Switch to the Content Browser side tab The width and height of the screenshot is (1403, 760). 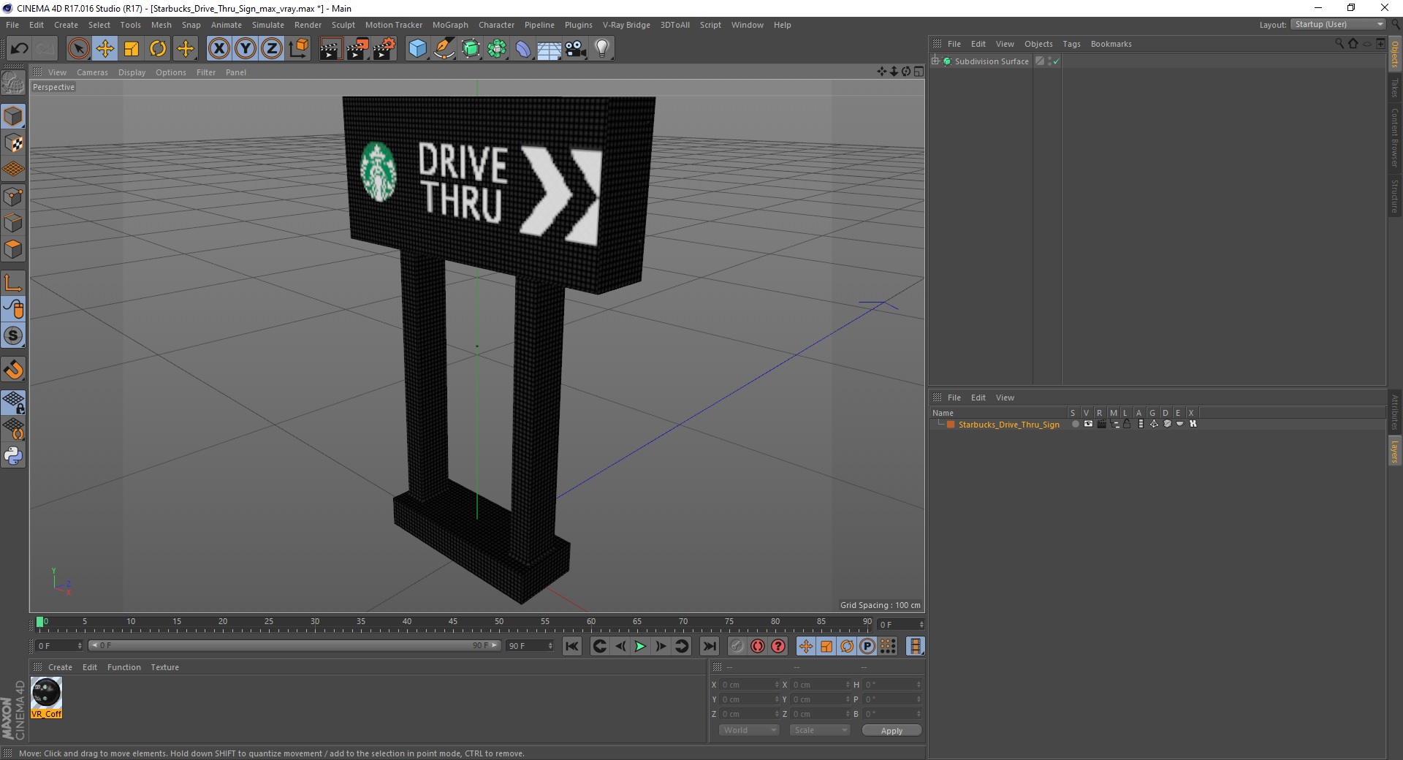point(1395,137)
